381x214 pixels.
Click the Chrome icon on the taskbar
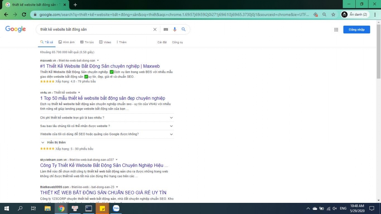point(61,208)
